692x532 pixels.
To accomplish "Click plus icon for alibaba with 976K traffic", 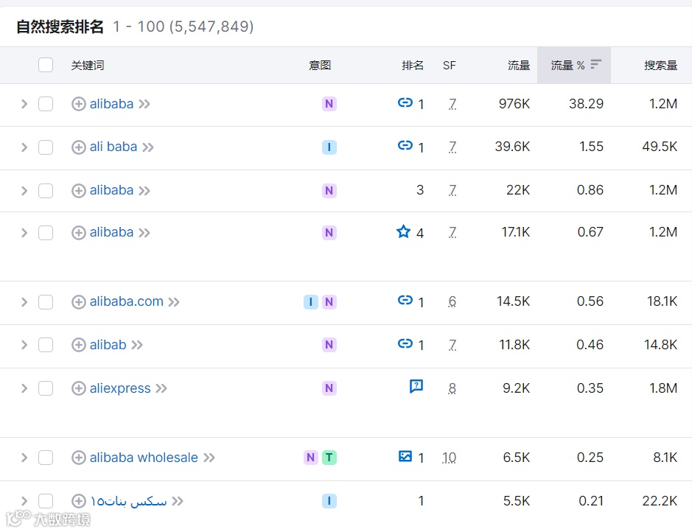I will coord(79,104).
